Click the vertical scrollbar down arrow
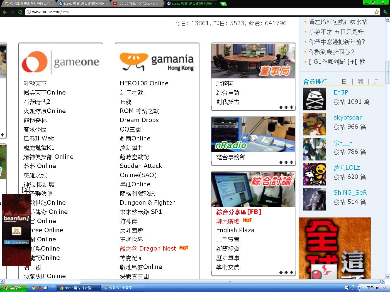This screenshot has width=390, height=292. point(387,276)
